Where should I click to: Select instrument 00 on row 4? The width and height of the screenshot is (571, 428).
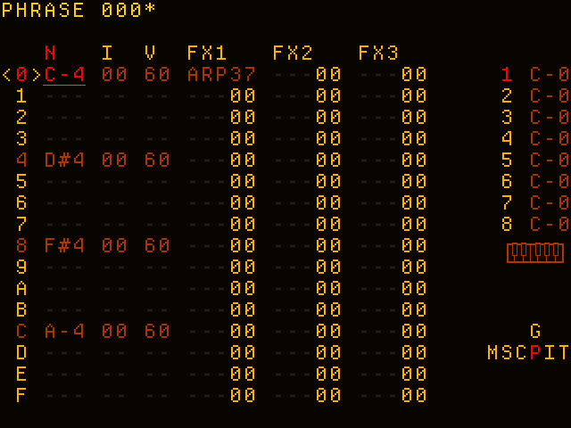coord(114,160)
